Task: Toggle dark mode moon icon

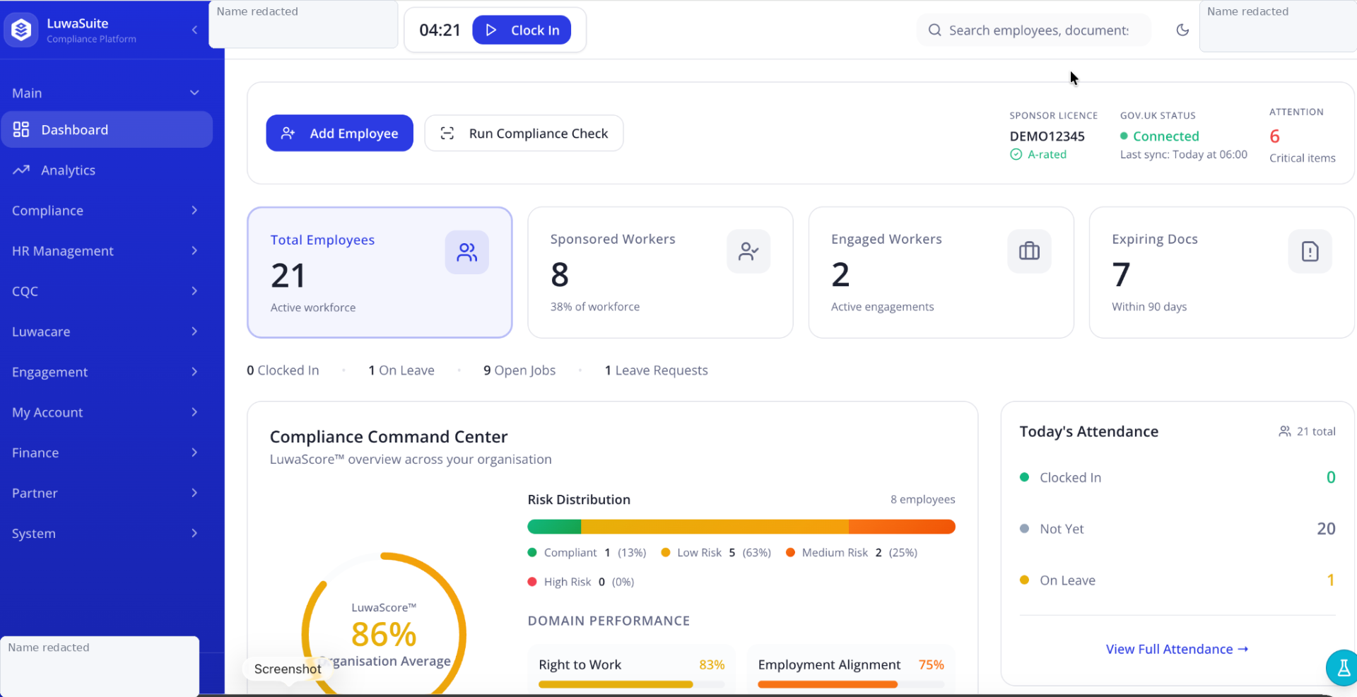Action: 1182,30
